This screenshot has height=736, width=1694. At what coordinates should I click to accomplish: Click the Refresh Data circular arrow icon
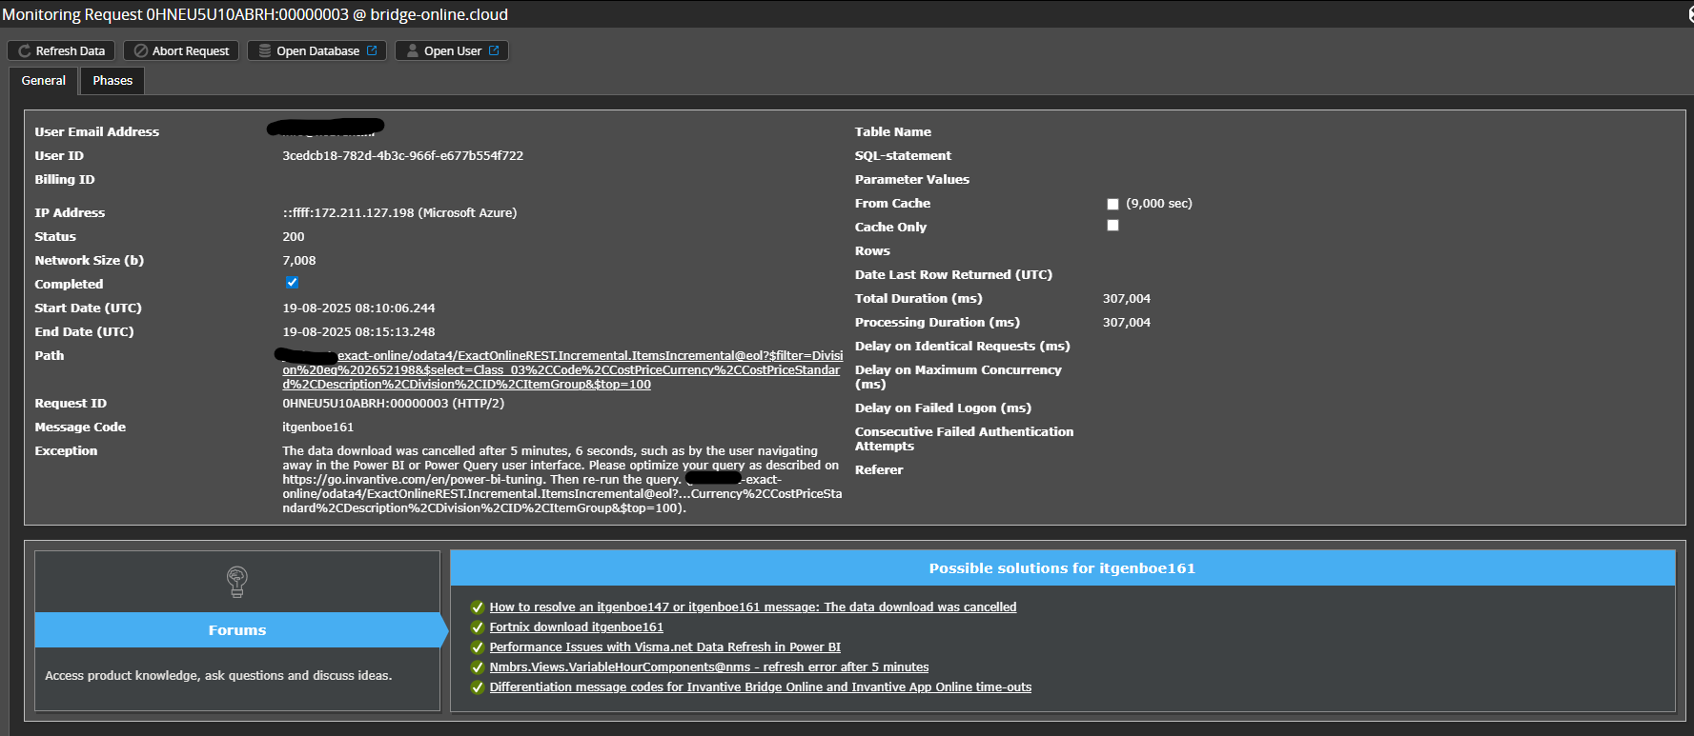click(x=25, y=51)
